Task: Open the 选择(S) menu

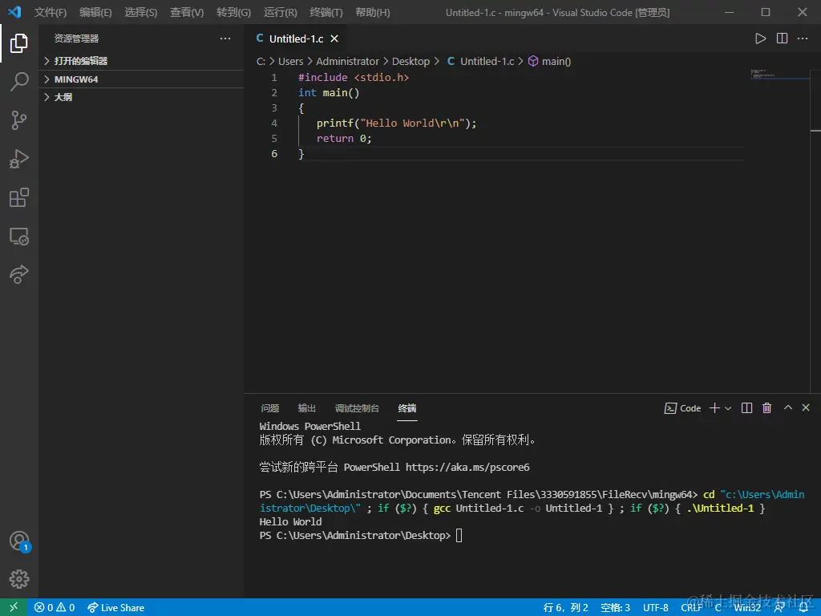Action: (x=141, y=12)
